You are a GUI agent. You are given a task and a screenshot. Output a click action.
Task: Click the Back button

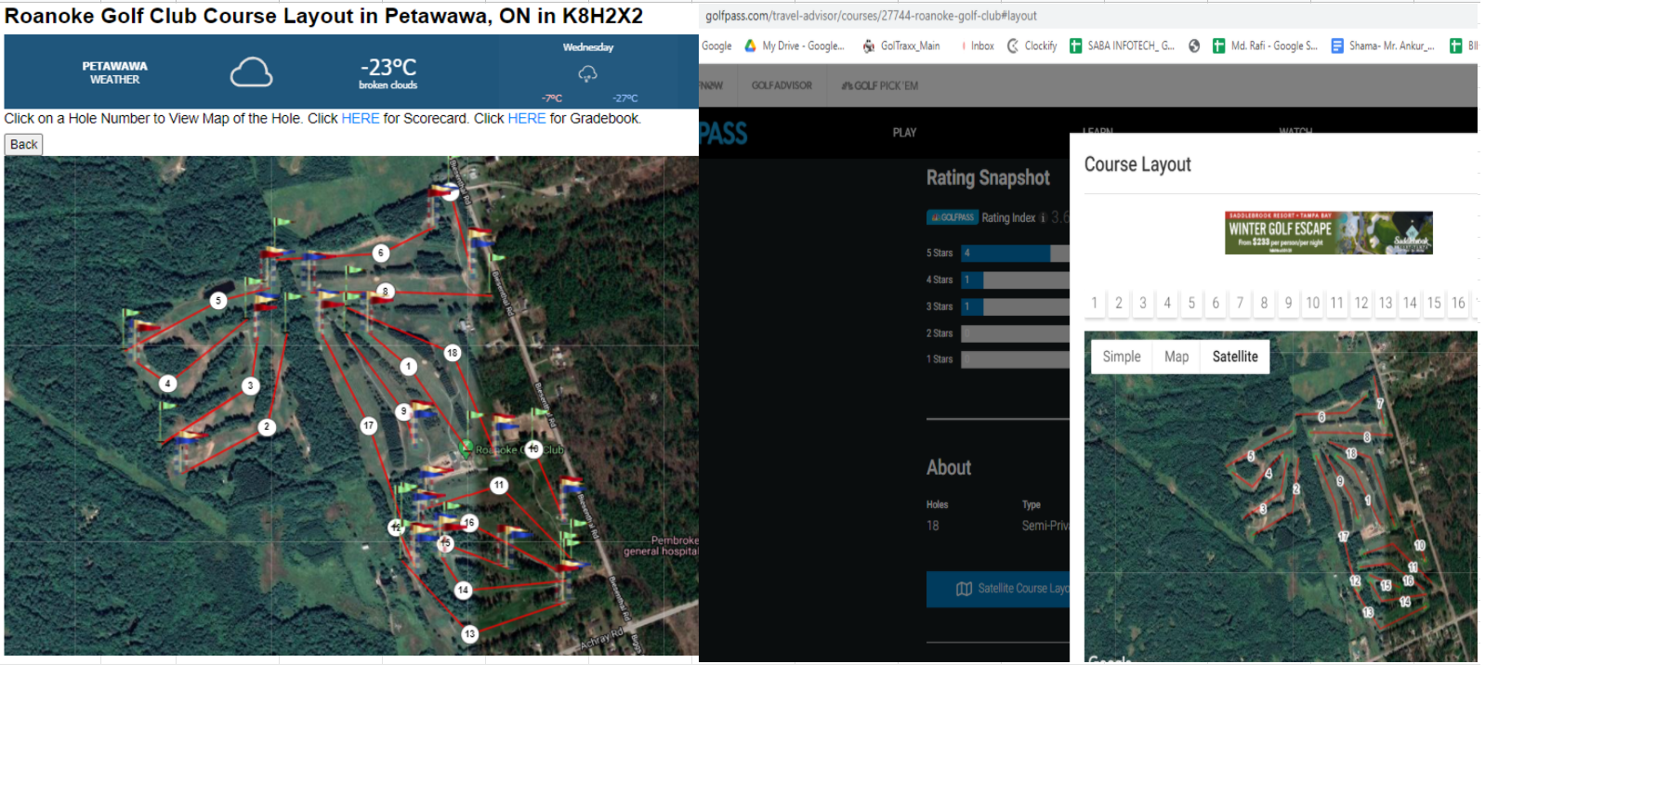[x=24, y=144]
